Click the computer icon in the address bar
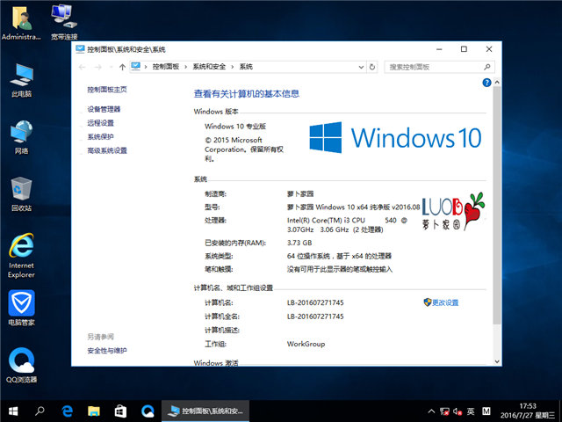The height and width of the screenshot is (422, 562). (135, 67)
